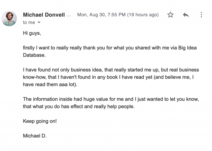The width and height of the screenshot is (212, 151).
Task: Click the paragraph starting "firstly I want"
Action: (x=110, y=51)
